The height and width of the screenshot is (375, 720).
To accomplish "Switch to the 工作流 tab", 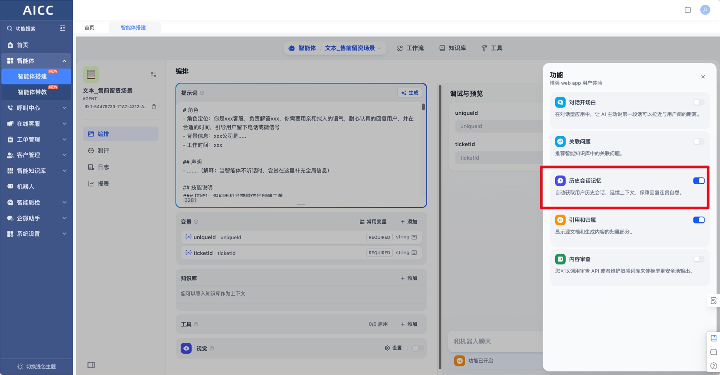I will [x=410, y=48].
